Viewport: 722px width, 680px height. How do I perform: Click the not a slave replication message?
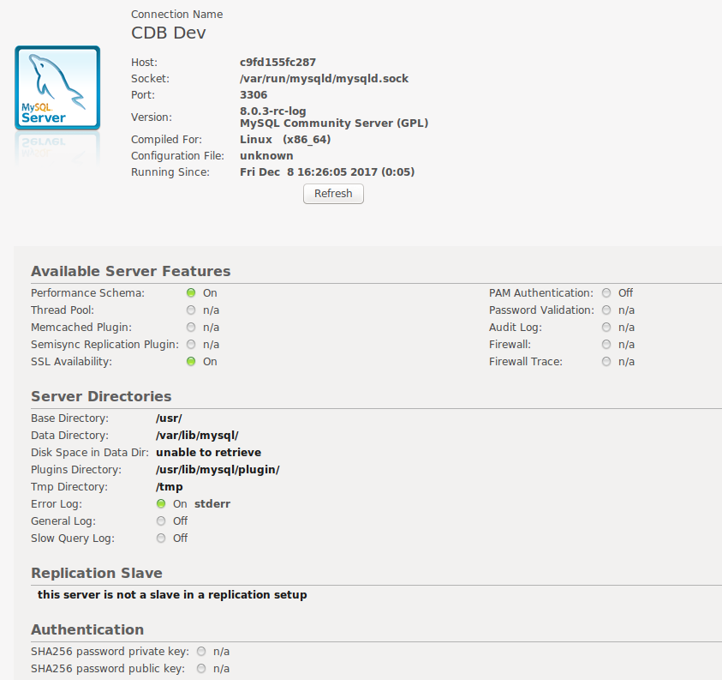coord(172,595)
